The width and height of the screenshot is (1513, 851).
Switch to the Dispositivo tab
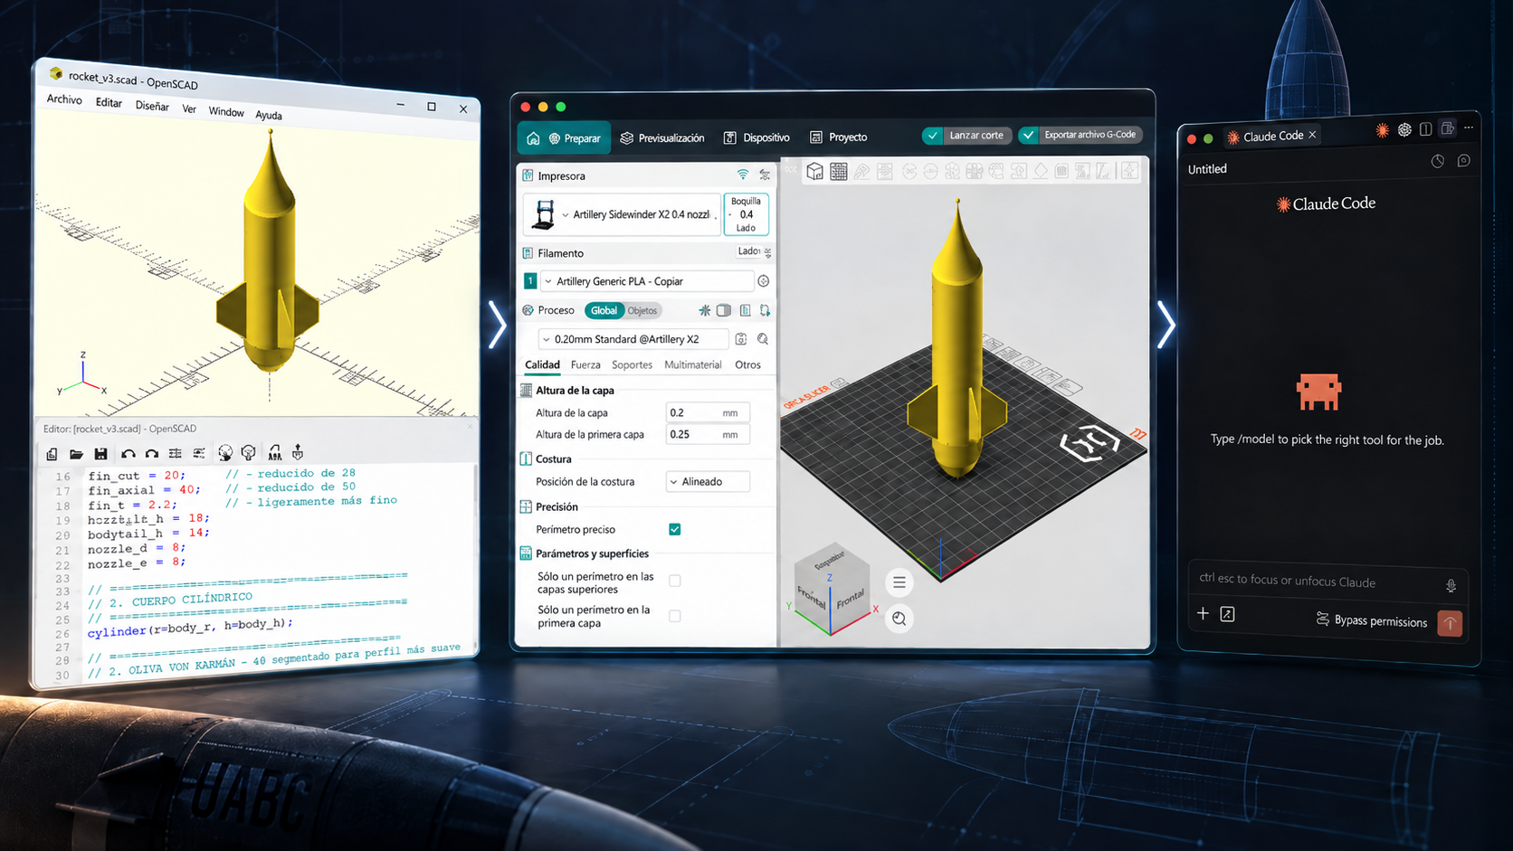coord(756,137)
